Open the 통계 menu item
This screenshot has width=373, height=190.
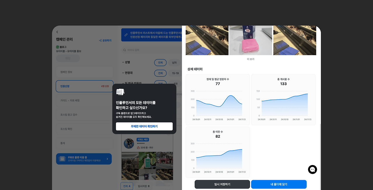click(85, 143)
